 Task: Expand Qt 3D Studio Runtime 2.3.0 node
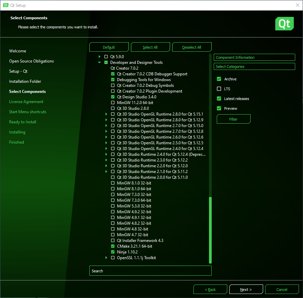tap(106, 160)
